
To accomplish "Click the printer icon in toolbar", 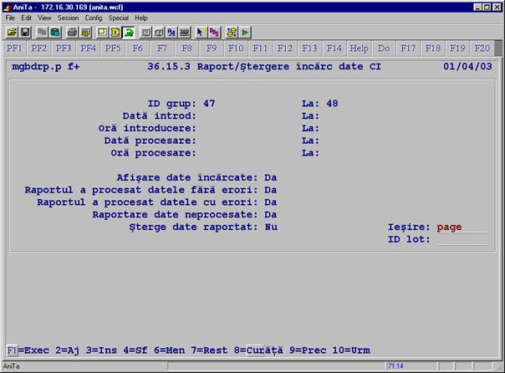I will 72,32.
